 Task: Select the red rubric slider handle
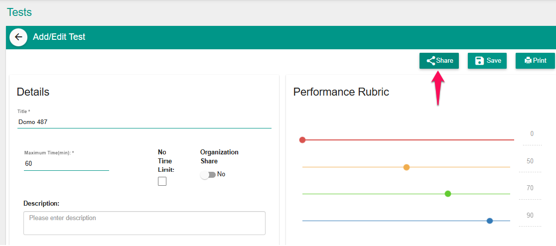[302, 140]
